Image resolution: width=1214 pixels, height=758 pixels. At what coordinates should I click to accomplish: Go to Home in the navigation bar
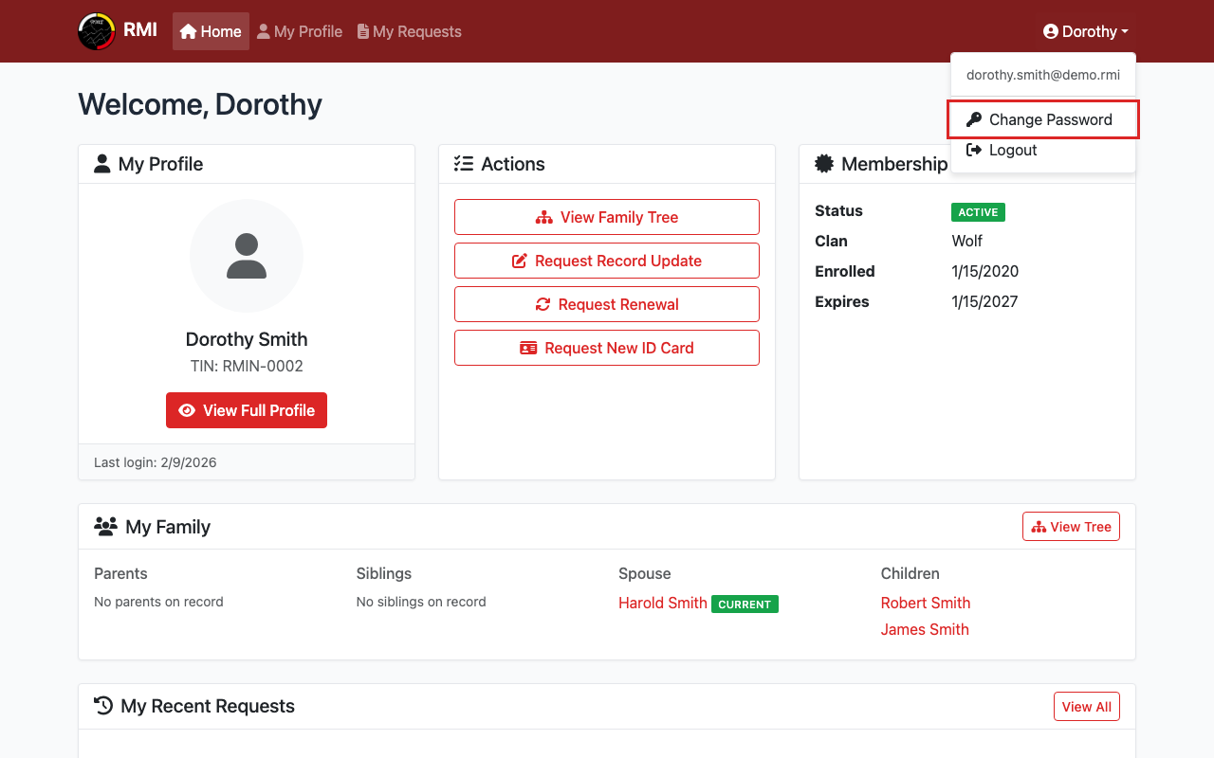pos(210,30)
